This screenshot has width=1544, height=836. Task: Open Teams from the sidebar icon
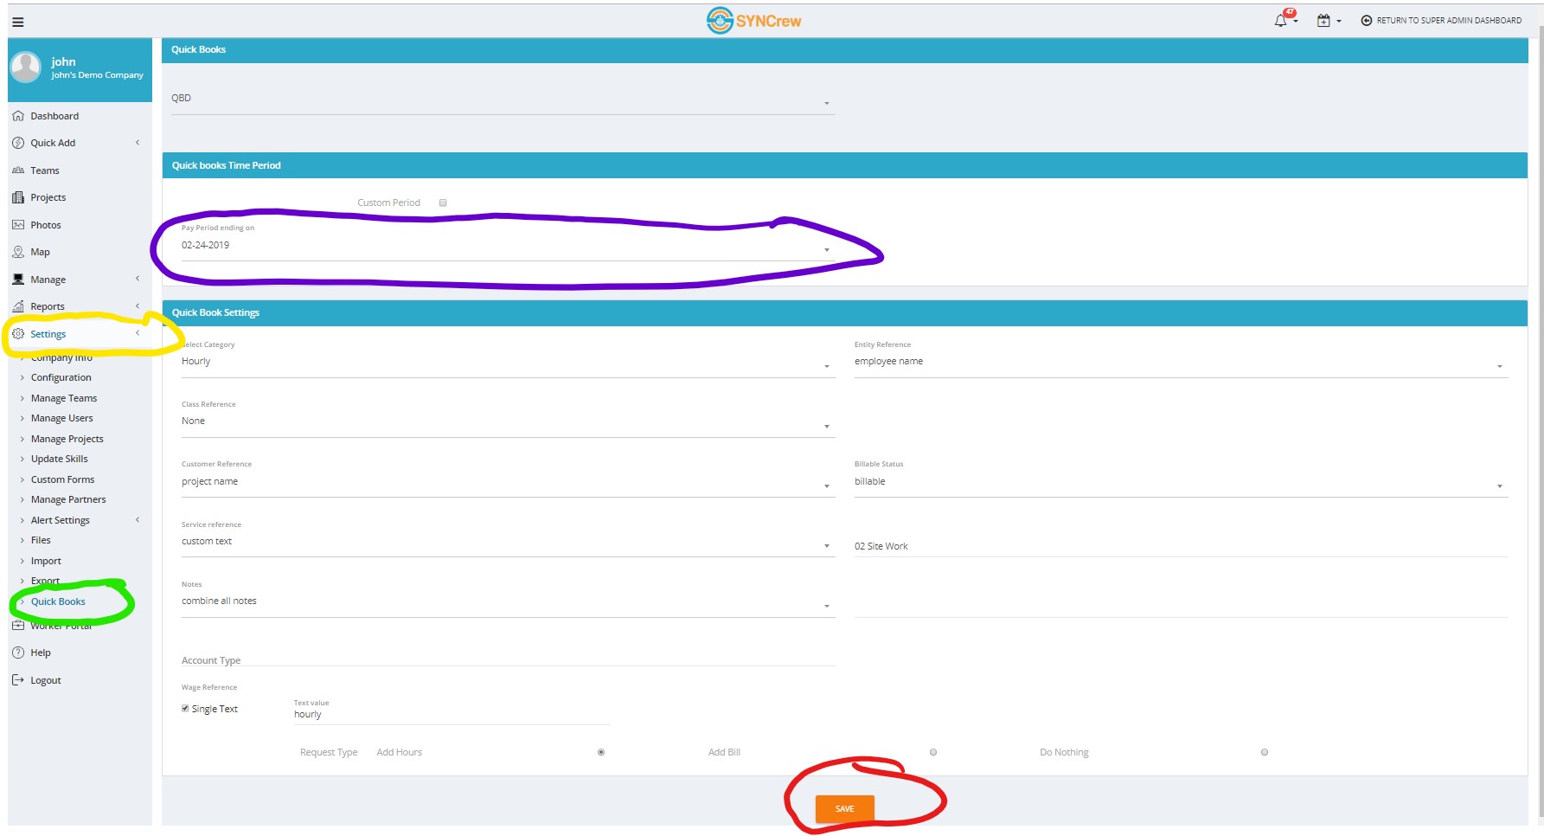click(19, 170)
